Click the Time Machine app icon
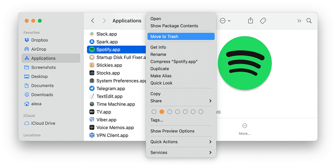This screenshot has height=165, width=336. (92, 104)
